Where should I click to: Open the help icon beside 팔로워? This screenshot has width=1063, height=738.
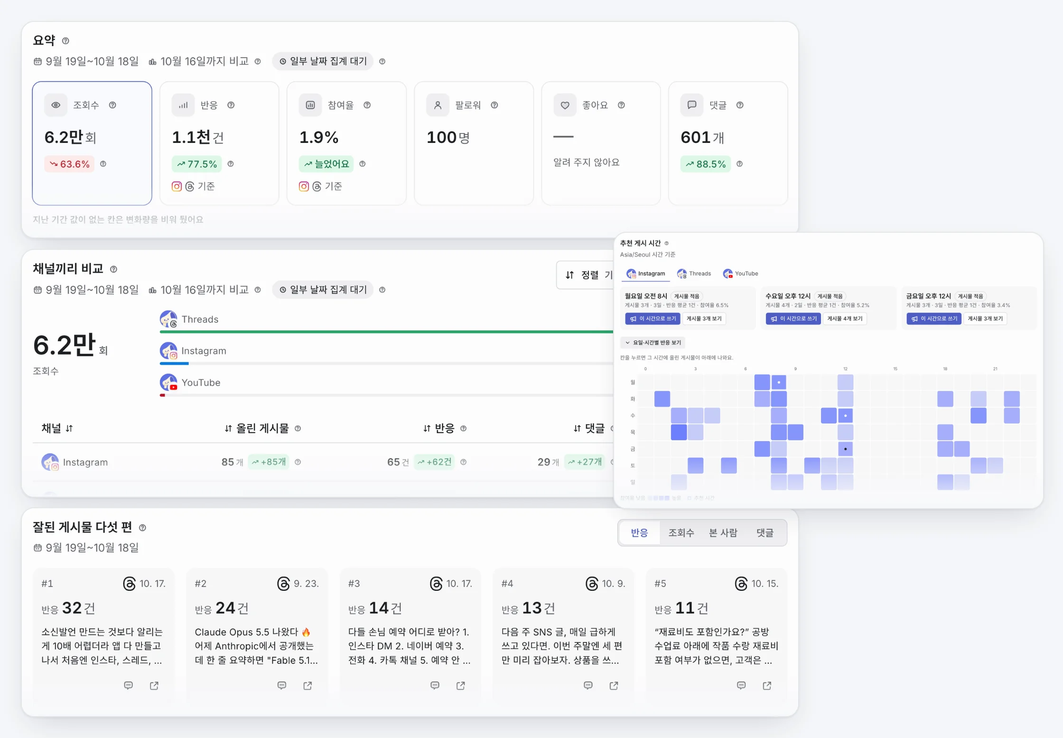[494, 105]
